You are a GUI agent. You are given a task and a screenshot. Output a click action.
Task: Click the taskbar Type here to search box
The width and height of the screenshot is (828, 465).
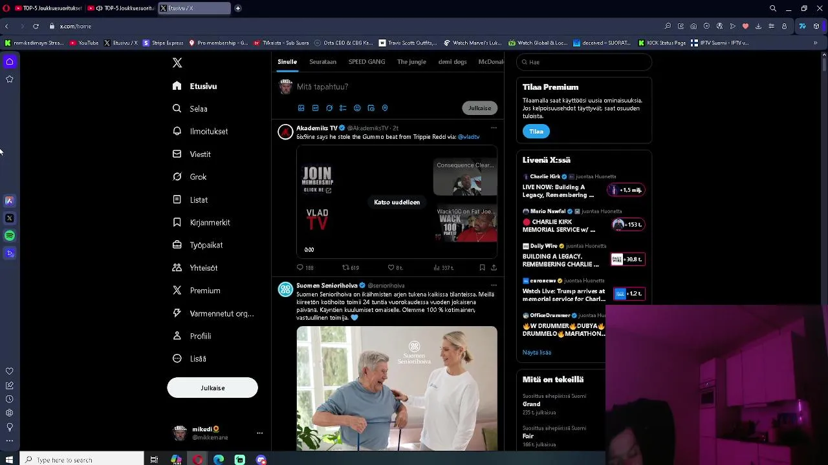tap(82, 460)
